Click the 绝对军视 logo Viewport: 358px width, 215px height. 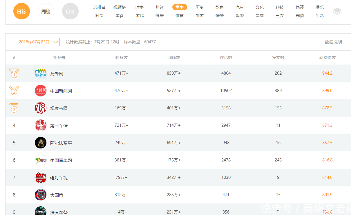pos(41,177)
